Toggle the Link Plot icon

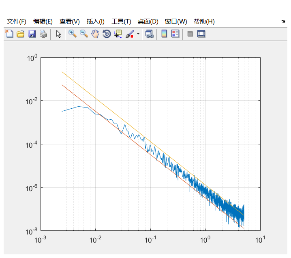[x=150, y=34]
